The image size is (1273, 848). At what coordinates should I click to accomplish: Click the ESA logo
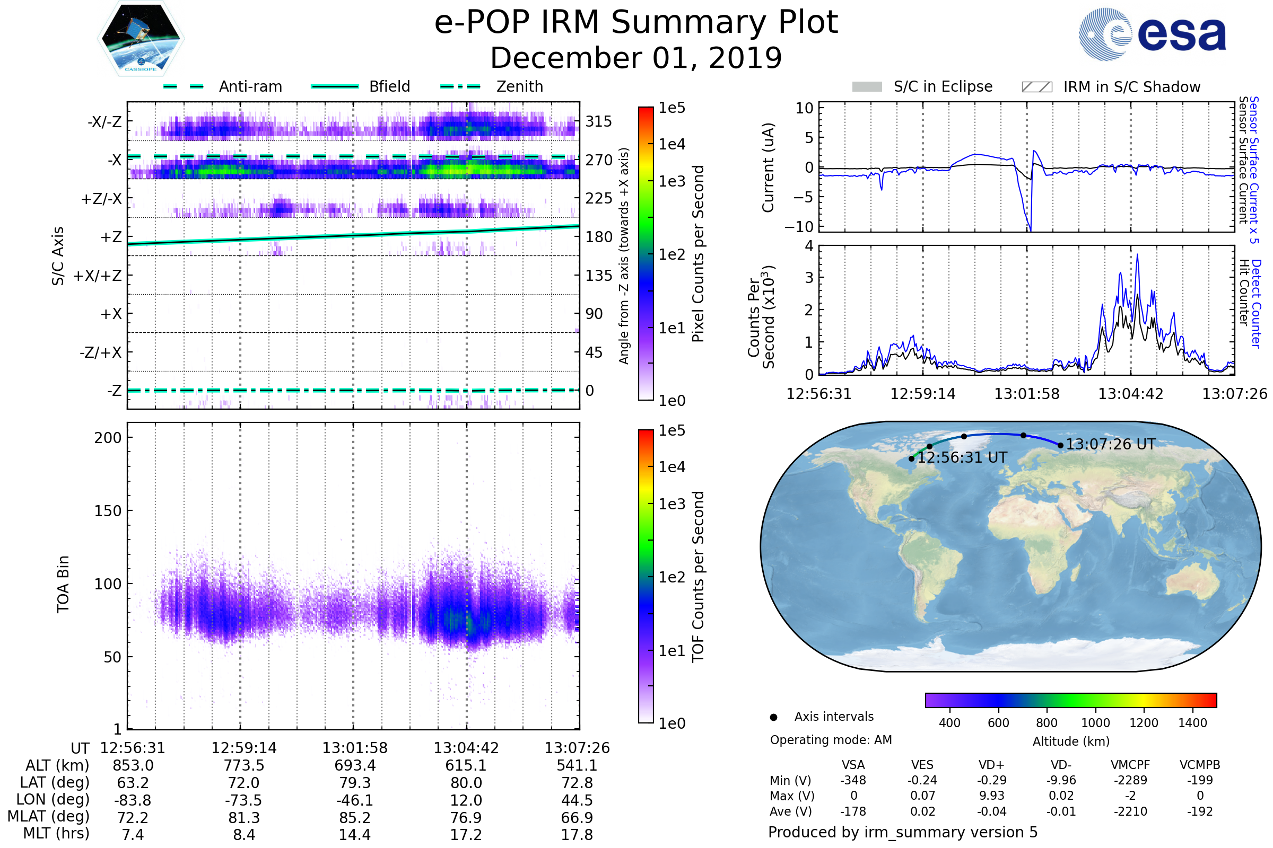coord(1152,34)
